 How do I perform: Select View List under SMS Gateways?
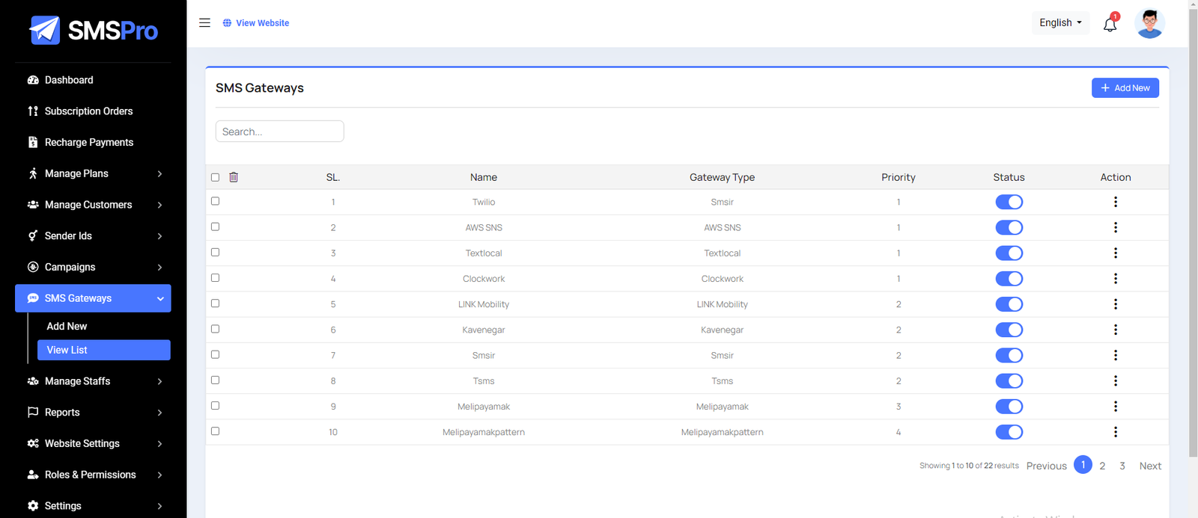click(x=104, y=350)
